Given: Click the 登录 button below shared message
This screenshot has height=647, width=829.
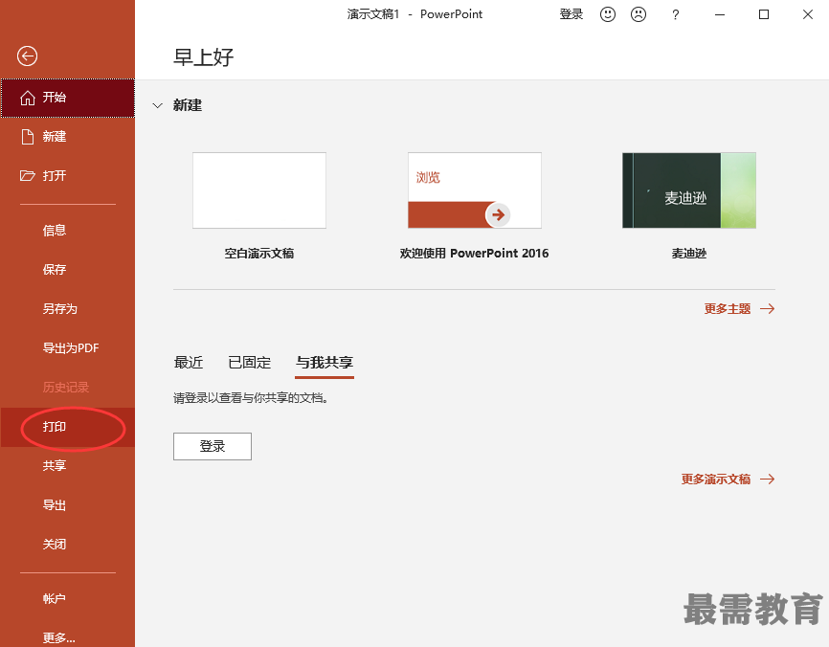Looking at the screenshot, I should 212,447.
